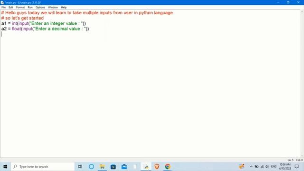The width and height of the screenshot is (304, 171).
Task: Switch to Python IDLE taskbar icon
Action: [146, 167]
